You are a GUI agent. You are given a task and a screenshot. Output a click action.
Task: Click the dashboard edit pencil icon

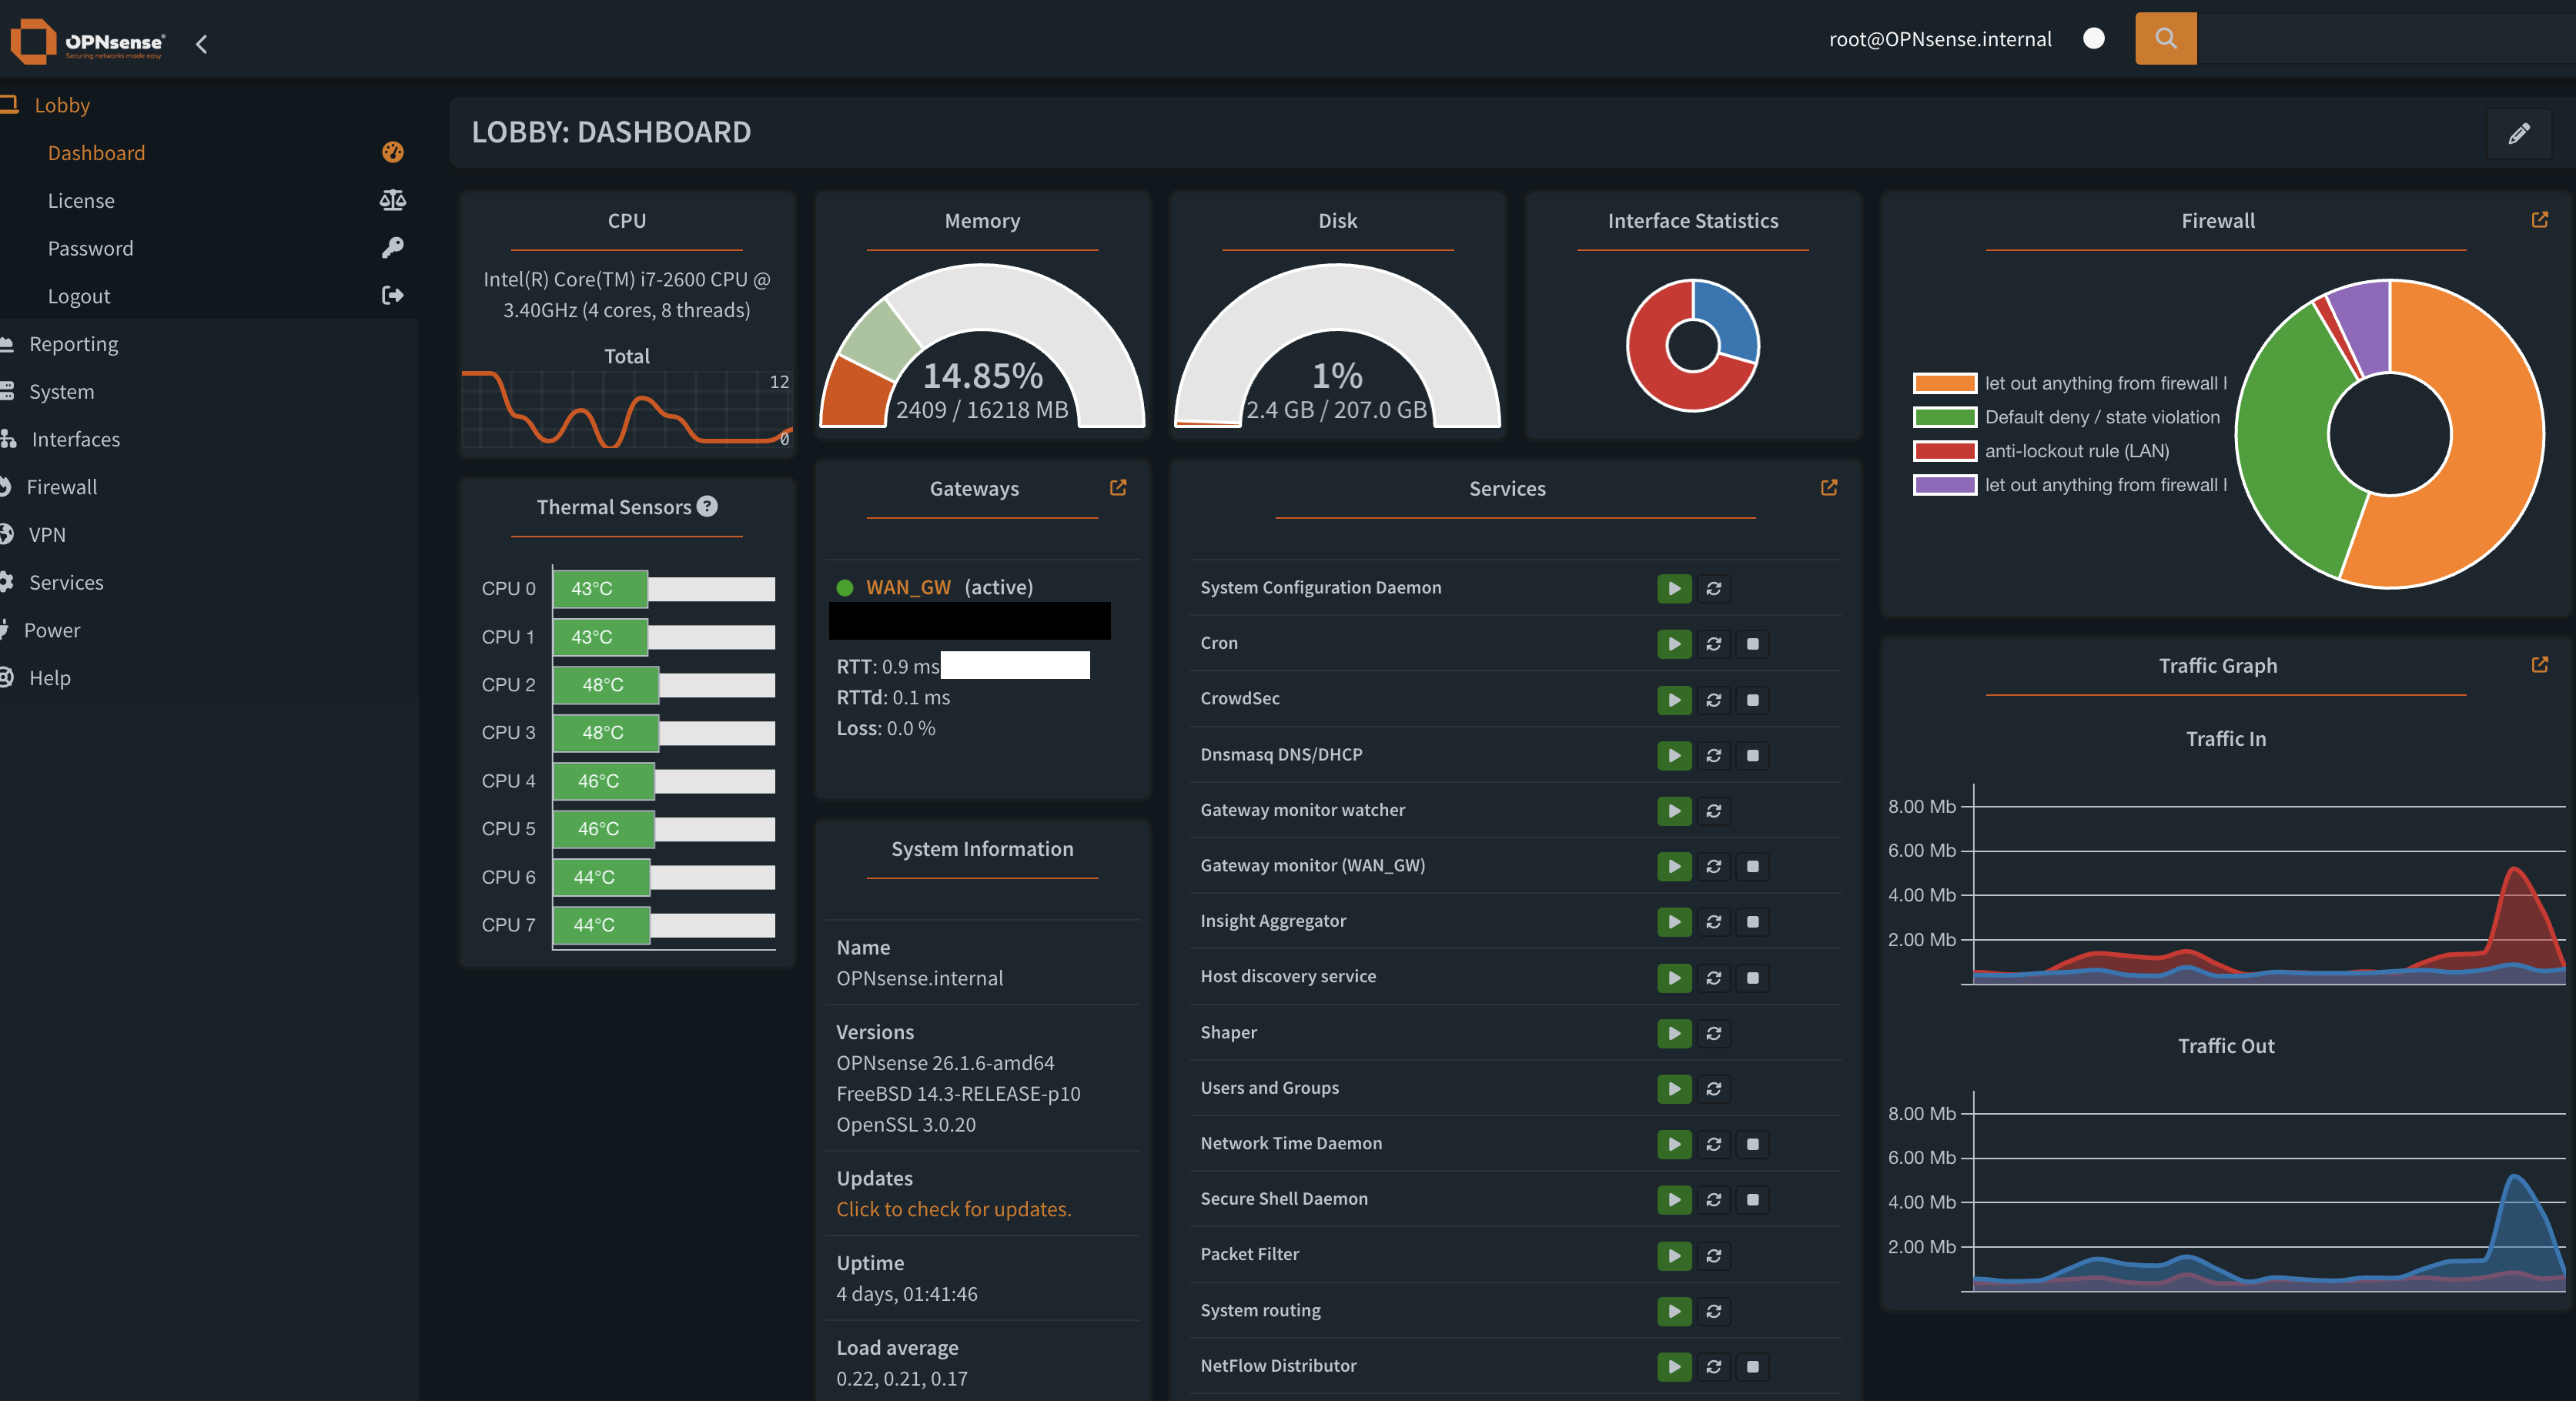tap(2518, 133)
